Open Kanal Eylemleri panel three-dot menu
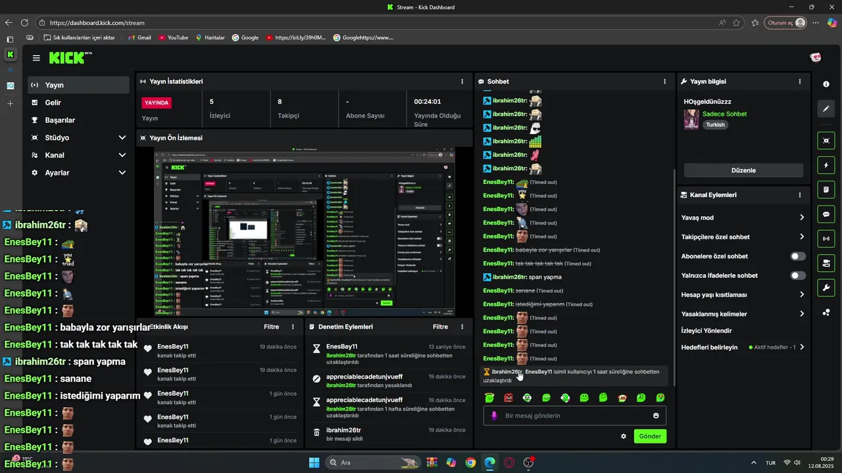Viewport: 842px width, 473px height. (800, 195)
